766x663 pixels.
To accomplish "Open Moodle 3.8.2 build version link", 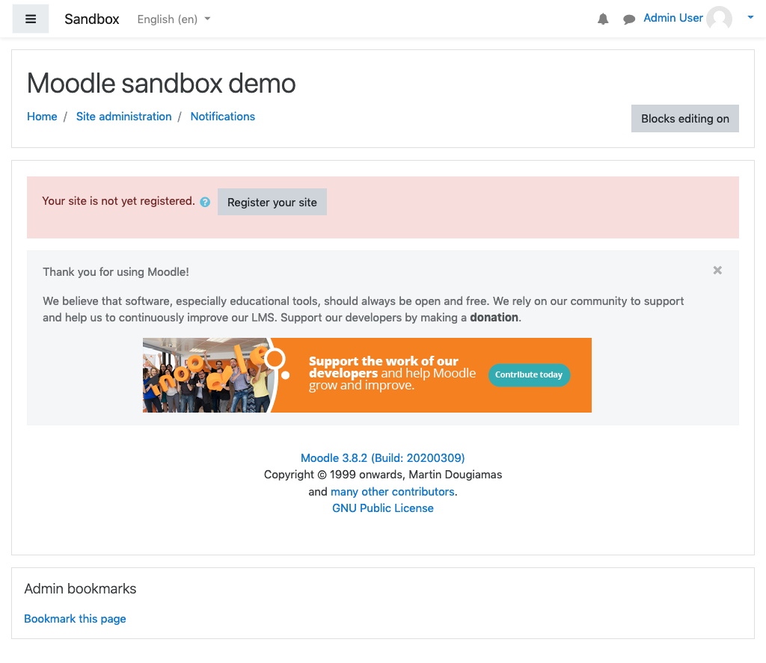I will point(382,458).
